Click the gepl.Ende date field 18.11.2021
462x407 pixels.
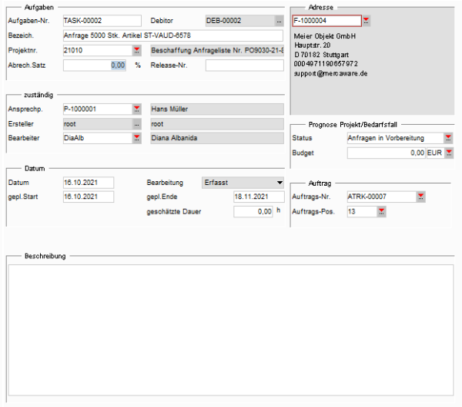pyautogui.click(x=253, y=197)
